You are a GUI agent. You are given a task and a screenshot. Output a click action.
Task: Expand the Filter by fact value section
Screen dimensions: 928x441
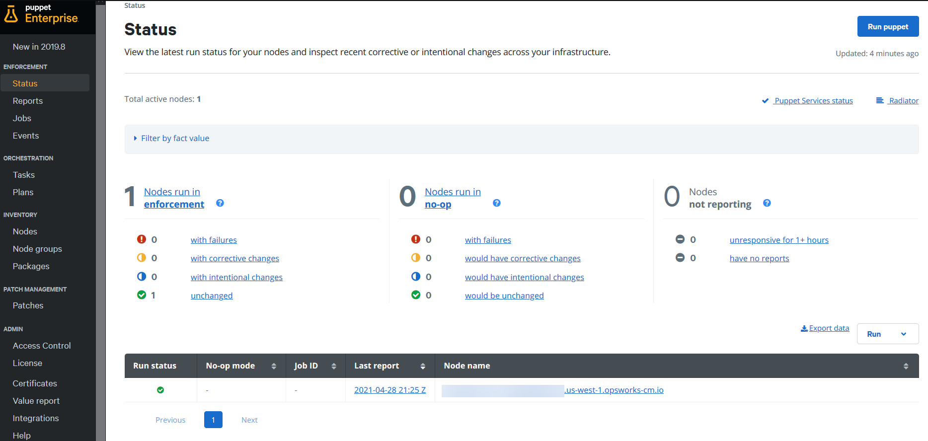(x=171, y=139)
